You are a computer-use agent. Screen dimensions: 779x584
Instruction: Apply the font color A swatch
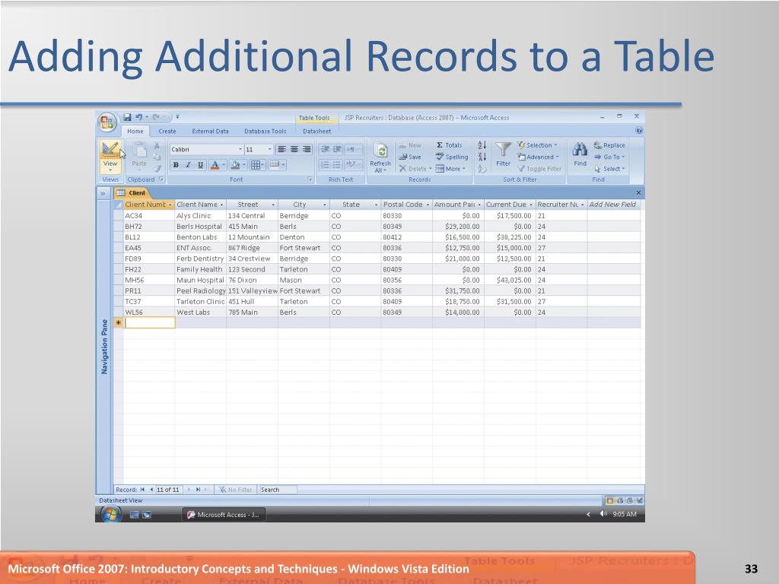pyautogui.click(x=215, y=165)
